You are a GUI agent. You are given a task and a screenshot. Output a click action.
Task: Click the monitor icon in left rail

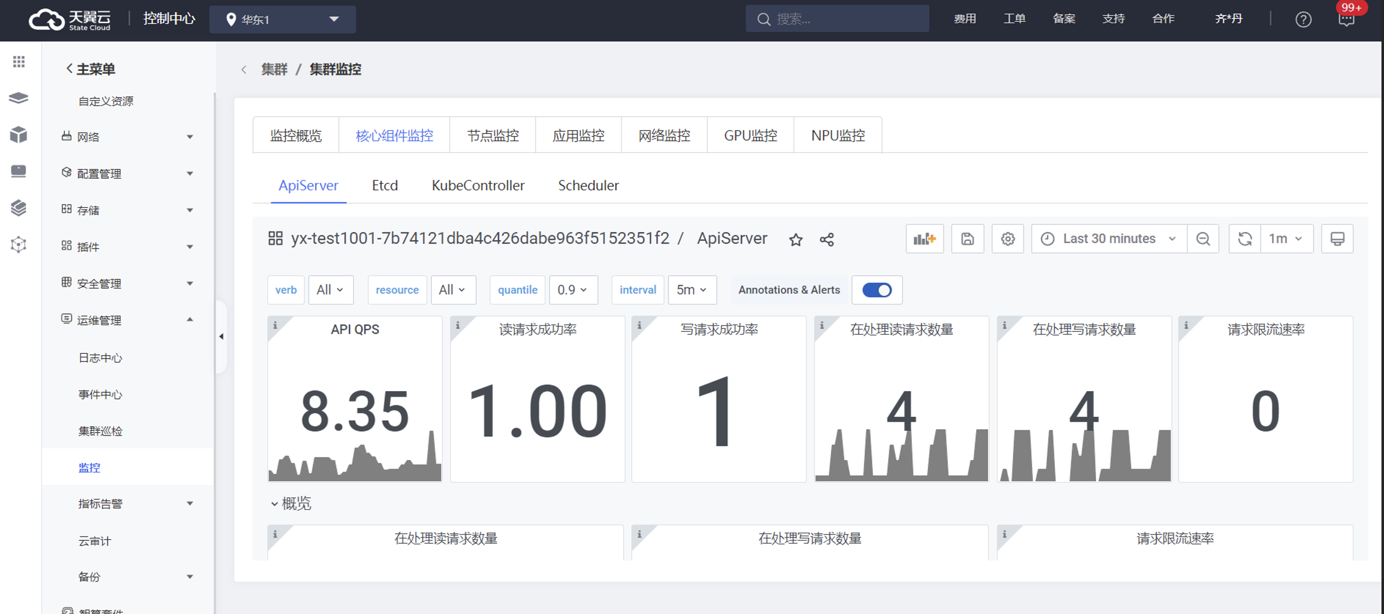pos(19,171)
